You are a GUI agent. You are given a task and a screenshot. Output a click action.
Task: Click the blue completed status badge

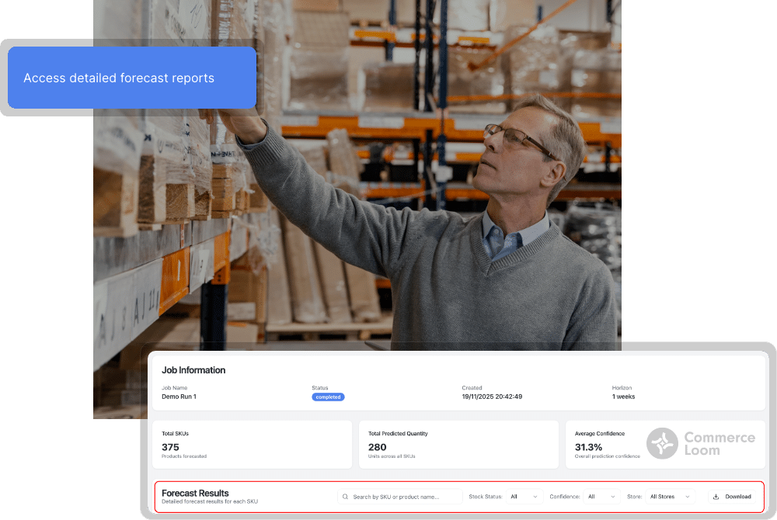click(328, 397)
